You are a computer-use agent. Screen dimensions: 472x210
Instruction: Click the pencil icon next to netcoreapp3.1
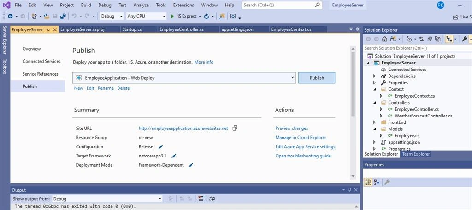(174, 156)
